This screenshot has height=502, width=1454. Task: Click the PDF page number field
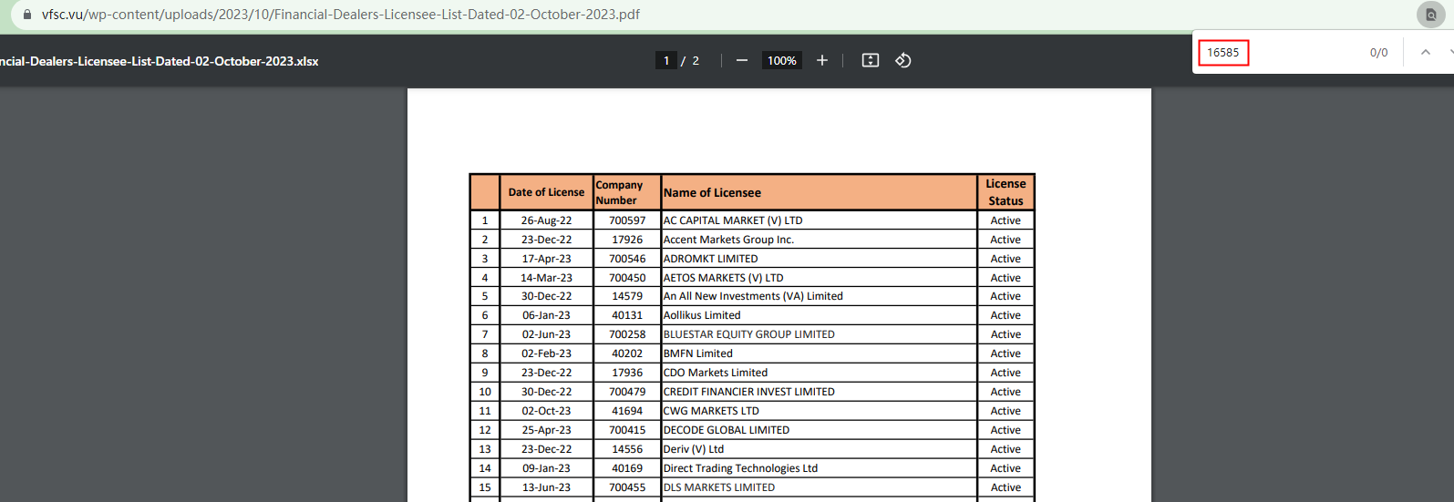click(666, 60)
